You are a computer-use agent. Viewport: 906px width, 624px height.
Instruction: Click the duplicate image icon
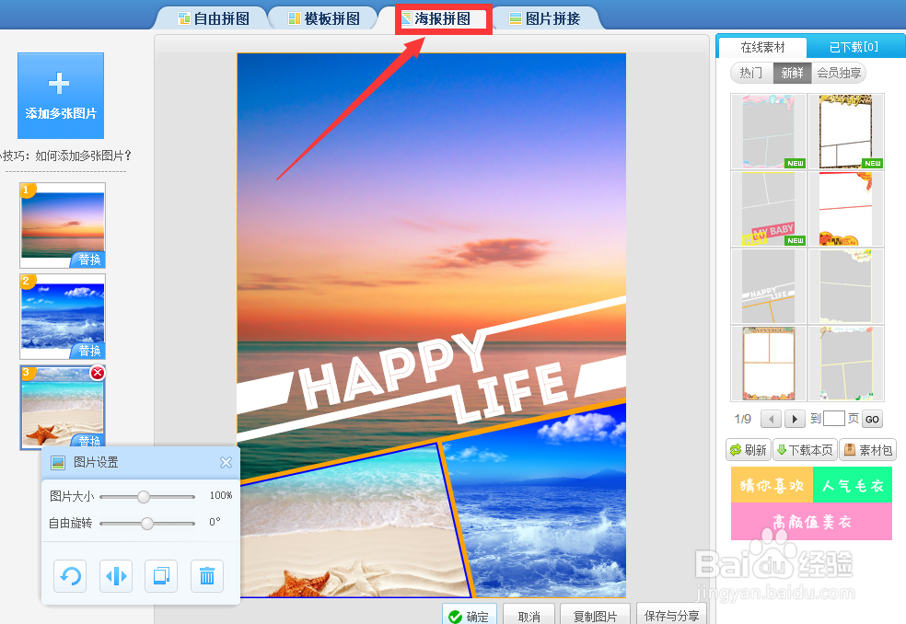coord(161,576)
